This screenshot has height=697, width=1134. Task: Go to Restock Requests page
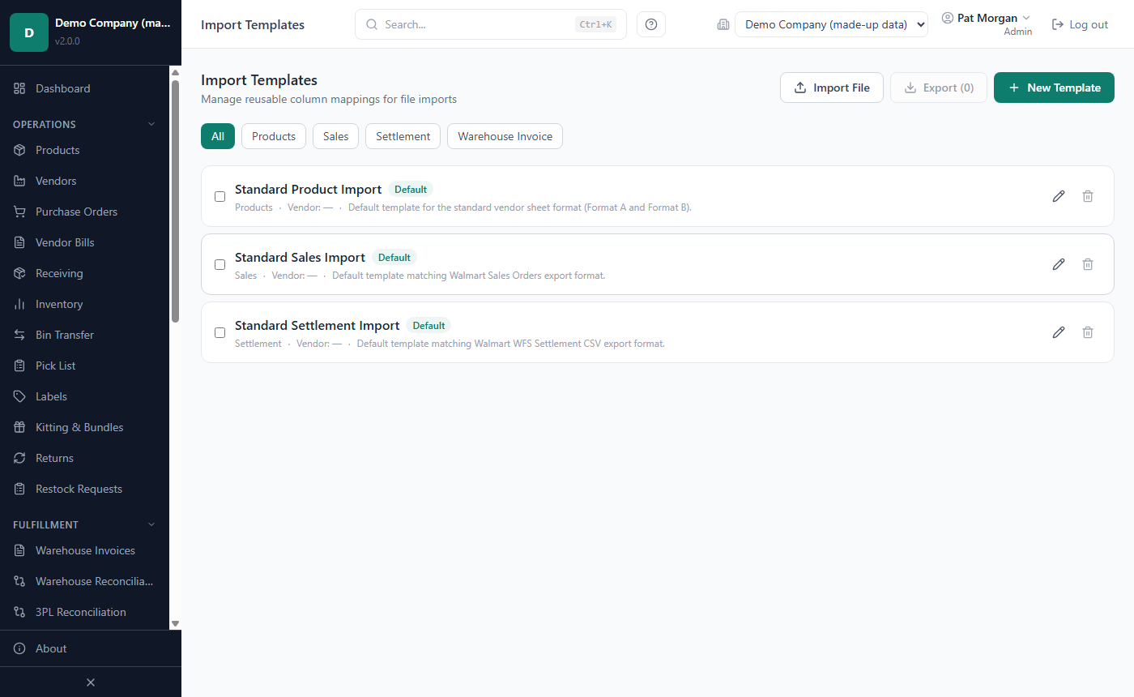pyautogui.click(x=84, y=489)
